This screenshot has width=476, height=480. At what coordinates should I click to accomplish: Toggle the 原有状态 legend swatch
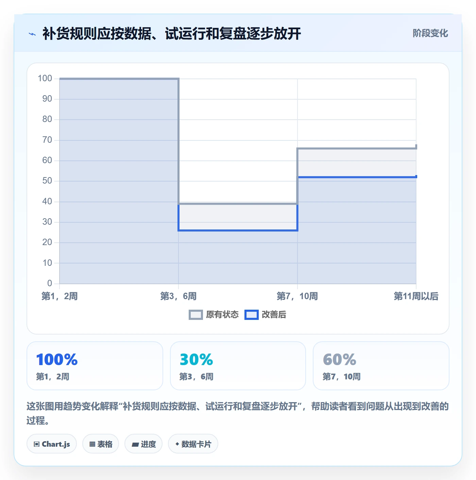point(196,315)
